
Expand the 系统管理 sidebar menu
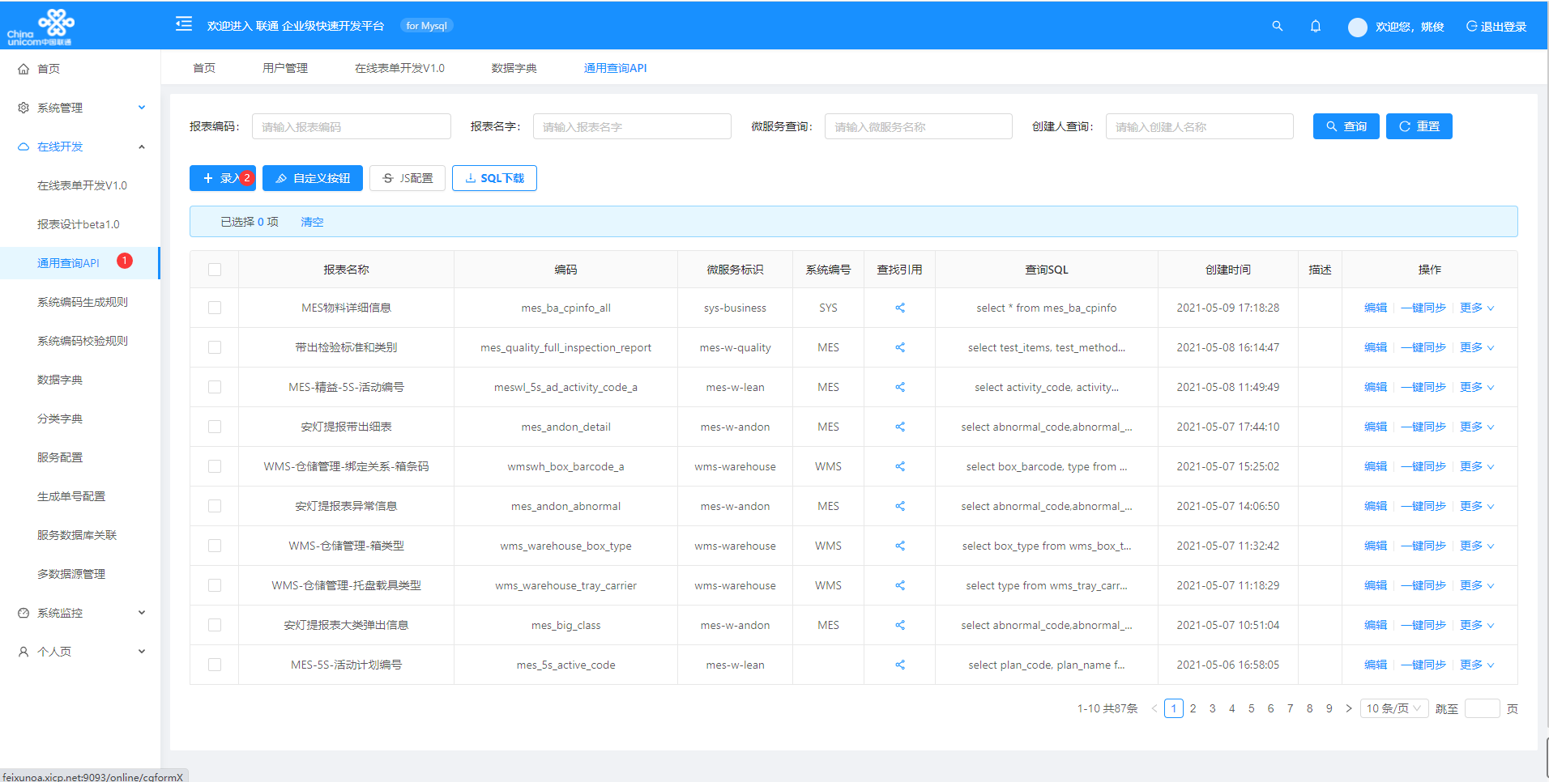[x=80, y=108]
